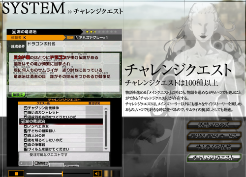
Task: Select the 子どもの捜索願い quest row
Action: point(61,131)
